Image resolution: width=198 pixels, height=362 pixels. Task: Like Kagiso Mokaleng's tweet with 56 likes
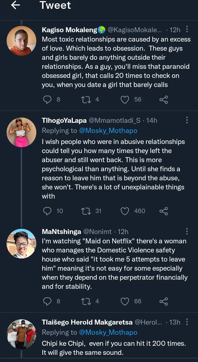[125, 99]
